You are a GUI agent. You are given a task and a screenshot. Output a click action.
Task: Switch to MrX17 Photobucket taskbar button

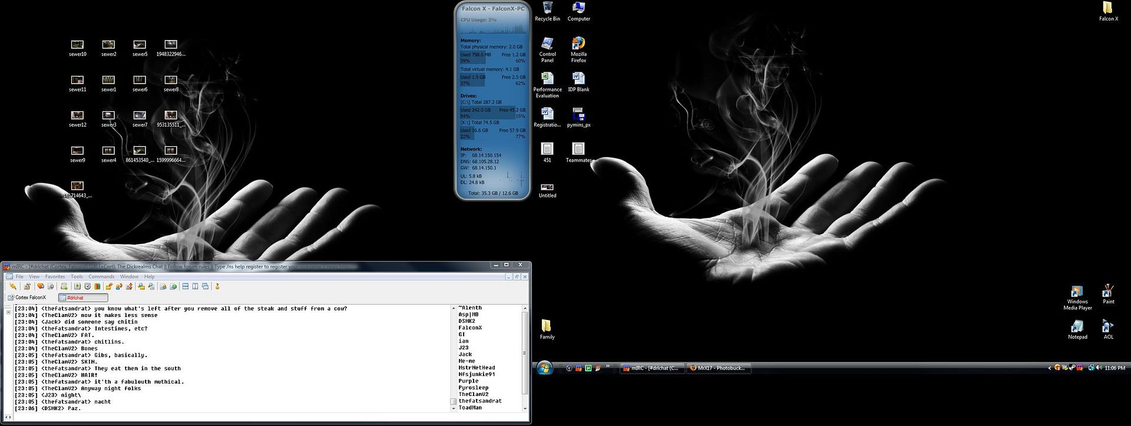[718, 368]
